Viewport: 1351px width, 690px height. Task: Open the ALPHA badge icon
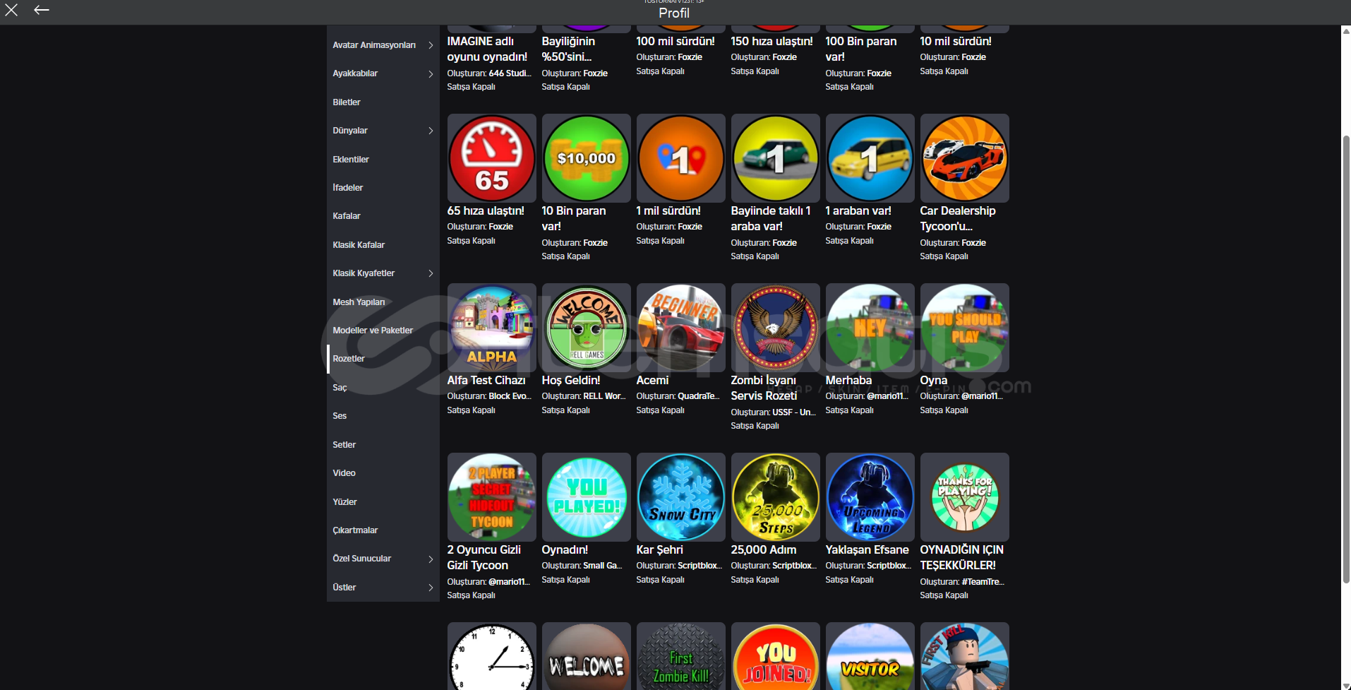492,328
